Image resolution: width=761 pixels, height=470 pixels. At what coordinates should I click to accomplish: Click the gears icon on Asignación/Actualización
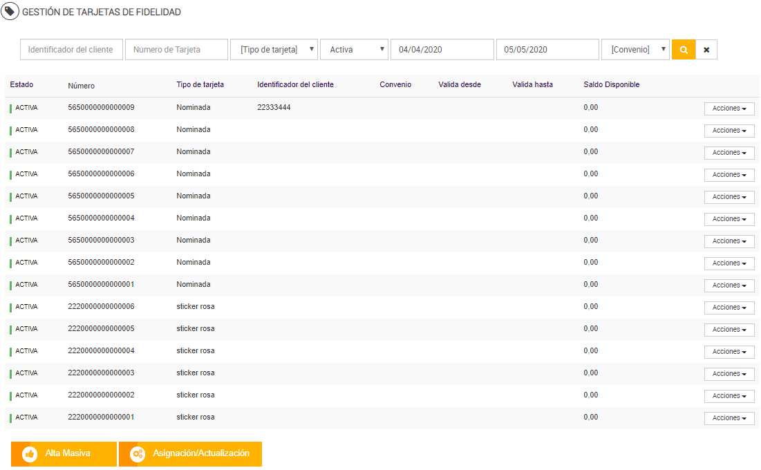coord(138,454)
